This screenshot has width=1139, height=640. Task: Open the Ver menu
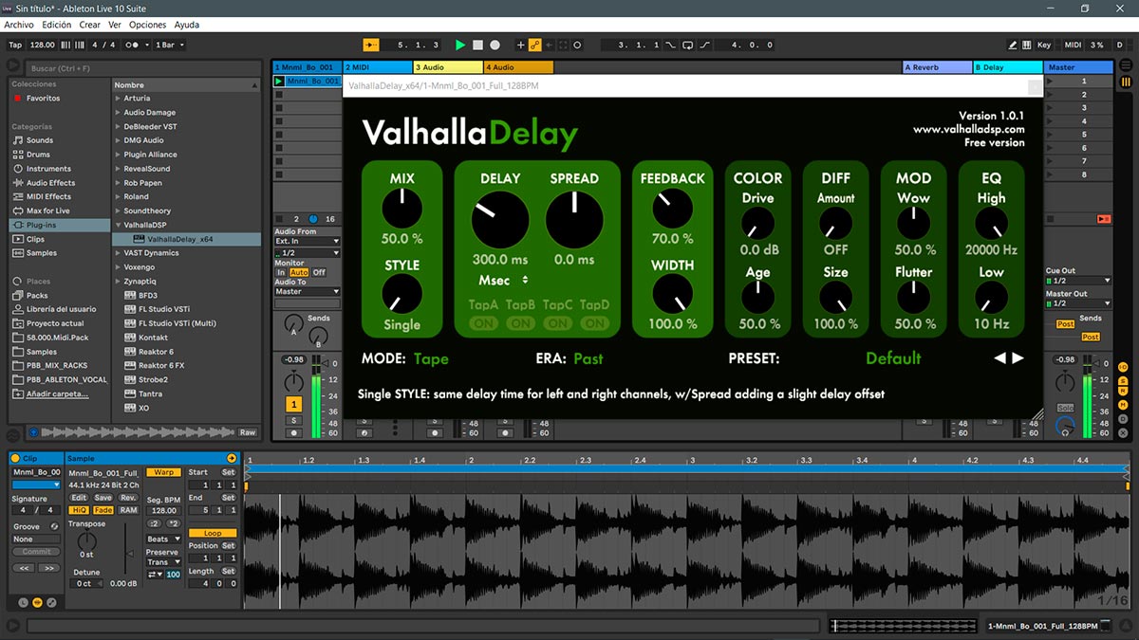[x=115, y=25]
